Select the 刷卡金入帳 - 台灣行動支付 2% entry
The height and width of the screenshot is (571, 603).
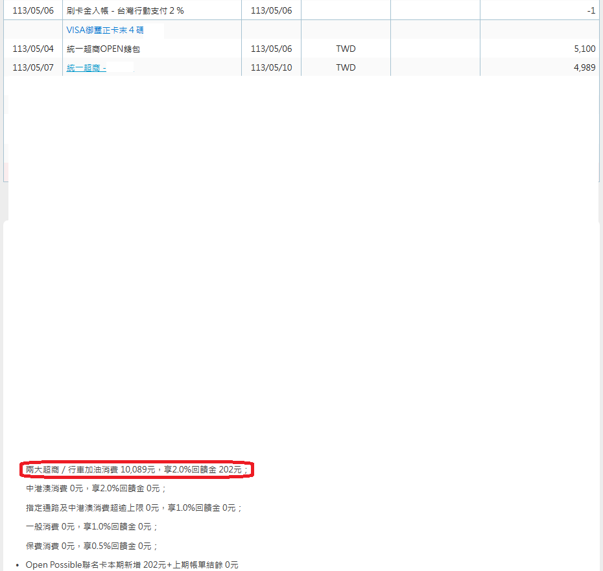pos(124,10)
